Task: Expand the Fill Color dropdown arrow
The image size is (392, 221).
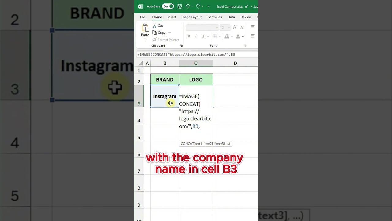Action: pos(232,37)
